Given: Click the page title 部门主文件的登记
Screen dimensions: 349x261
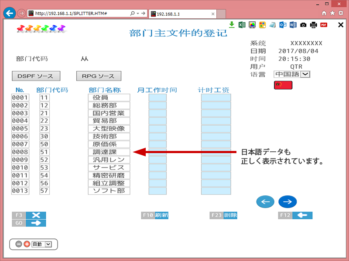Looking at the screenshot, I should coord(178,33).
